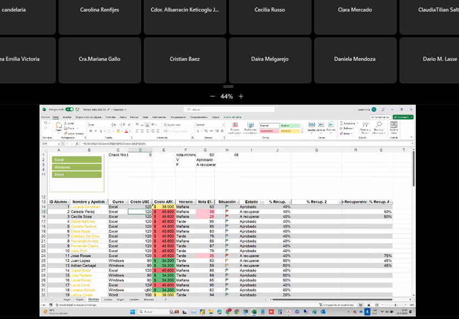
Task: Select the Daira Melgarejo participant tile
Action: [x=270, y=60]
